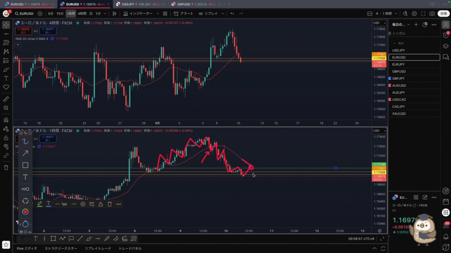Select the 日 daily timeframe

coord(91,14)
